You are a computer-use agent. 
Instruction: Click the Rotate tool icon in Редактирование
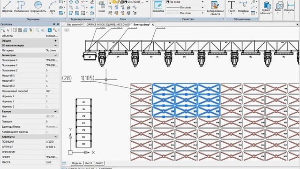pyautogui.click(x=77, y=2)
